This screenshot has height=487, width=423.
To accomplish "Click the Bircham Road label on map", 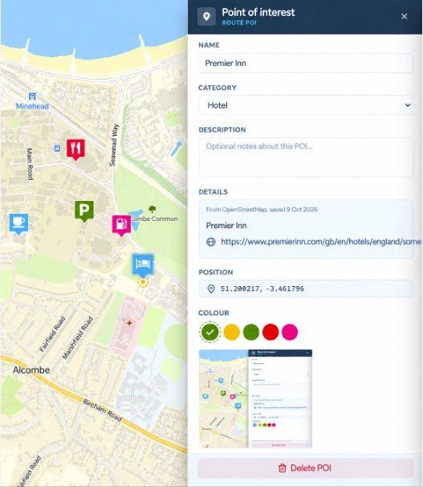I will click(103, 411).
